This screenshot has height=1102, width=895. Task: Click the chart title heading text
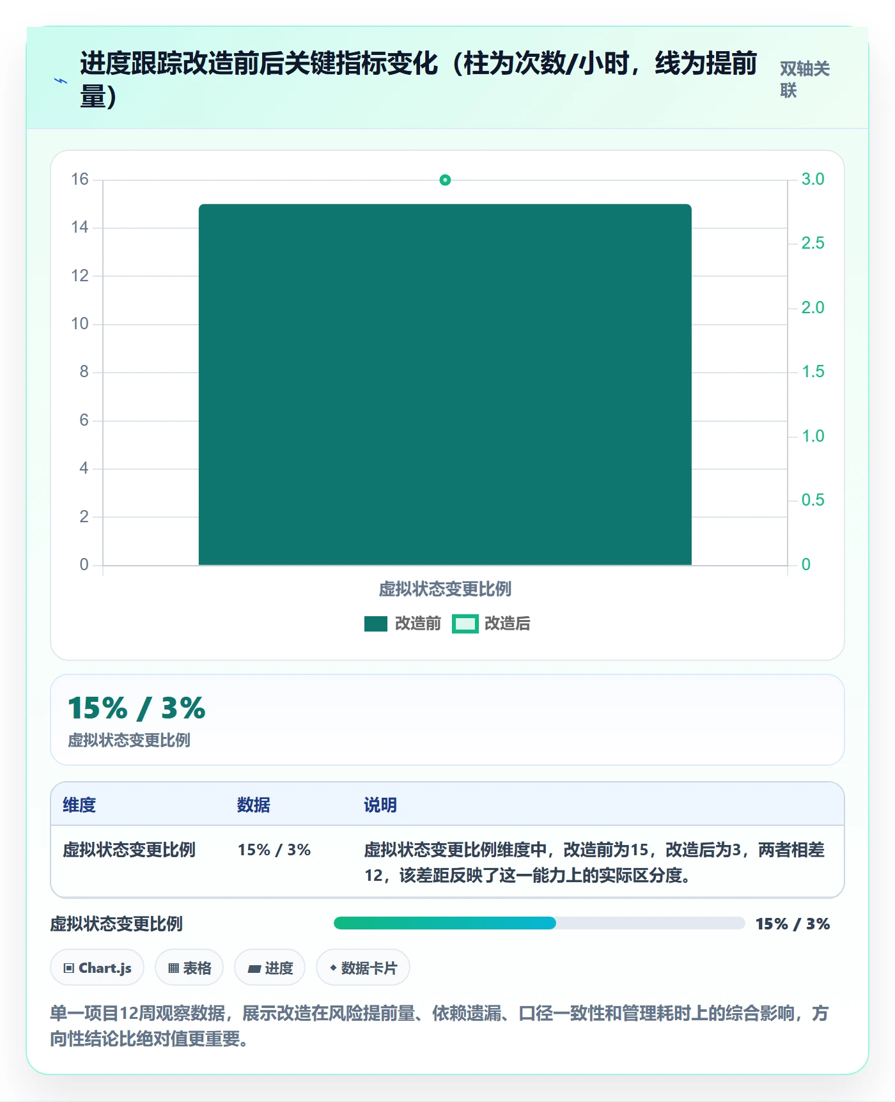(x=419, y=80)
